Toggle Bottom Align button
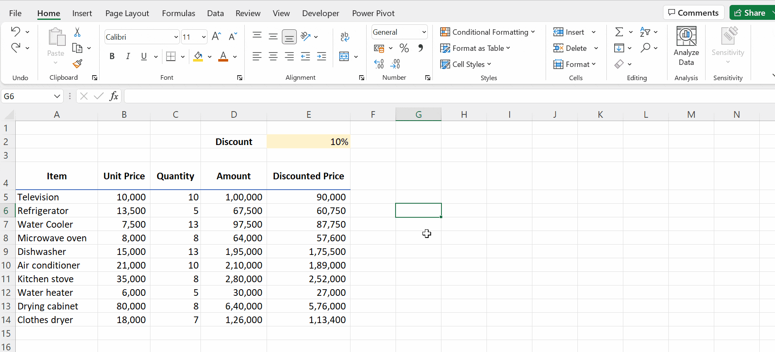The image size is (775, 352). tap(289, 37)
